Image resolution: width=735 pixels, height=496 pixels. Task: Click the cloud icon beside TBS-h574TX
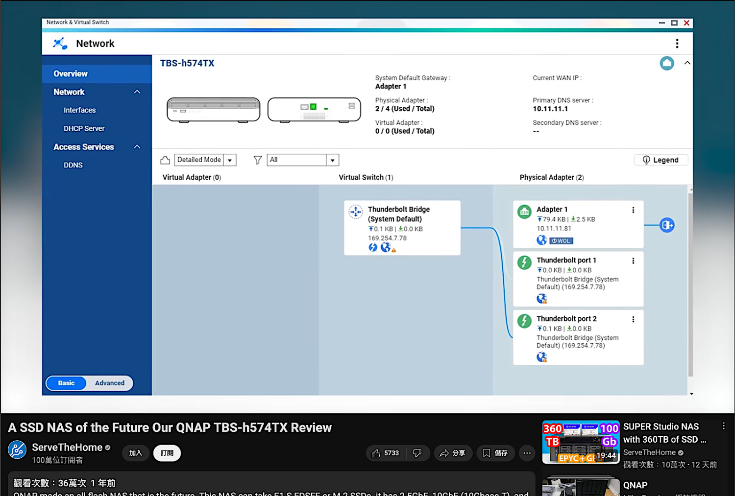666,63
